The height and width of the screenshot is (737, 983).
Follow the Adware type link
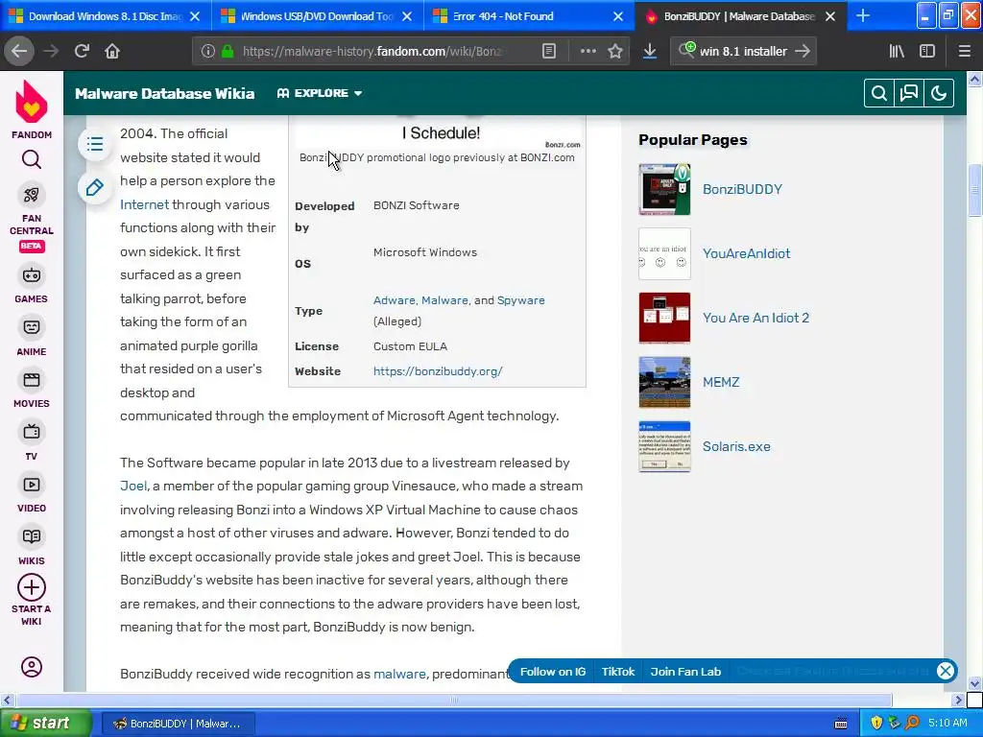[x=395, y=300]
